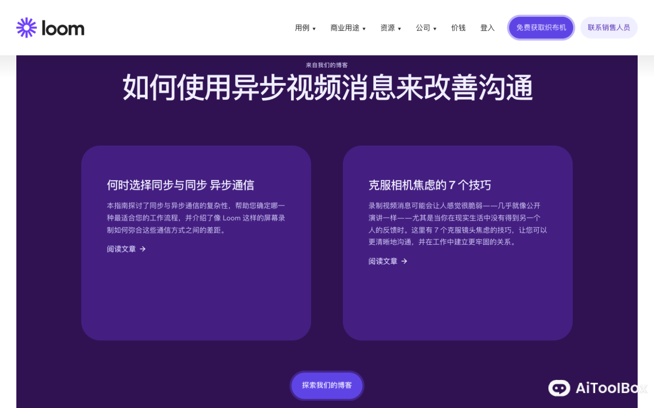Open the 阅读文章 link on the left card
This screenshot has height=408, width=654.
(x=121, y=249)
